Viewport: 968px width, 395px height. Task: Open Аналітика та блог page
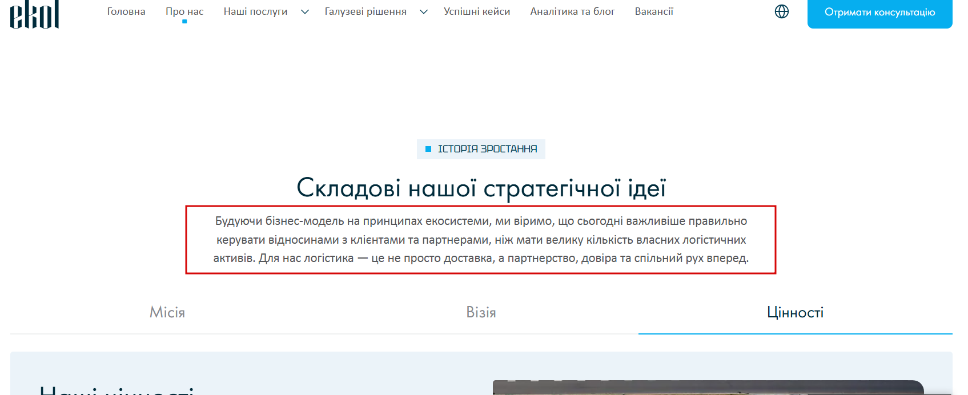(x=572, y=11)
